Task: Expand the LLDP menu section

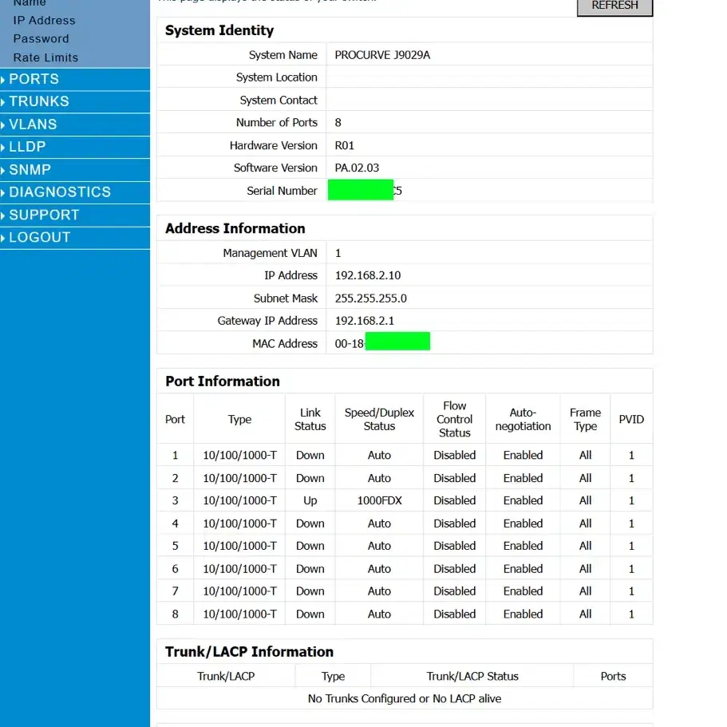Action: [75, 147]
